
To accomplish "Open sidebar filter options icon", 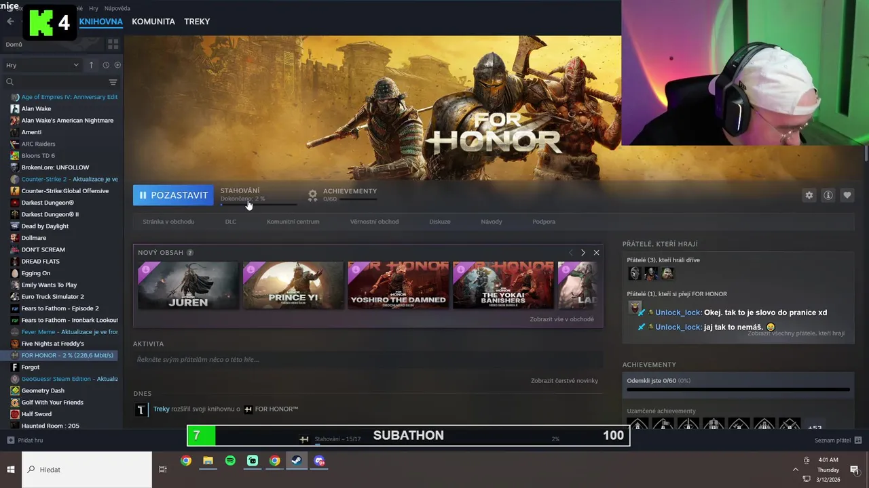I will [x=113, y=82].
